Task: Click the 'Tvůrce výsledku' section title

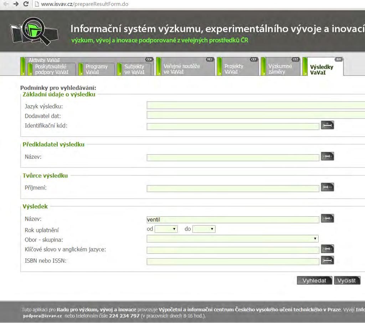Action: (x=45, y=175)
